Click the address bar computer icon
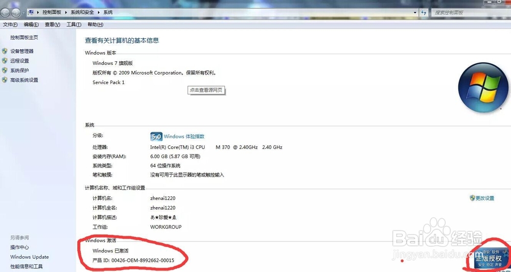Image resolution: width=511 pixels, height=272 pixels. (31, 12)
